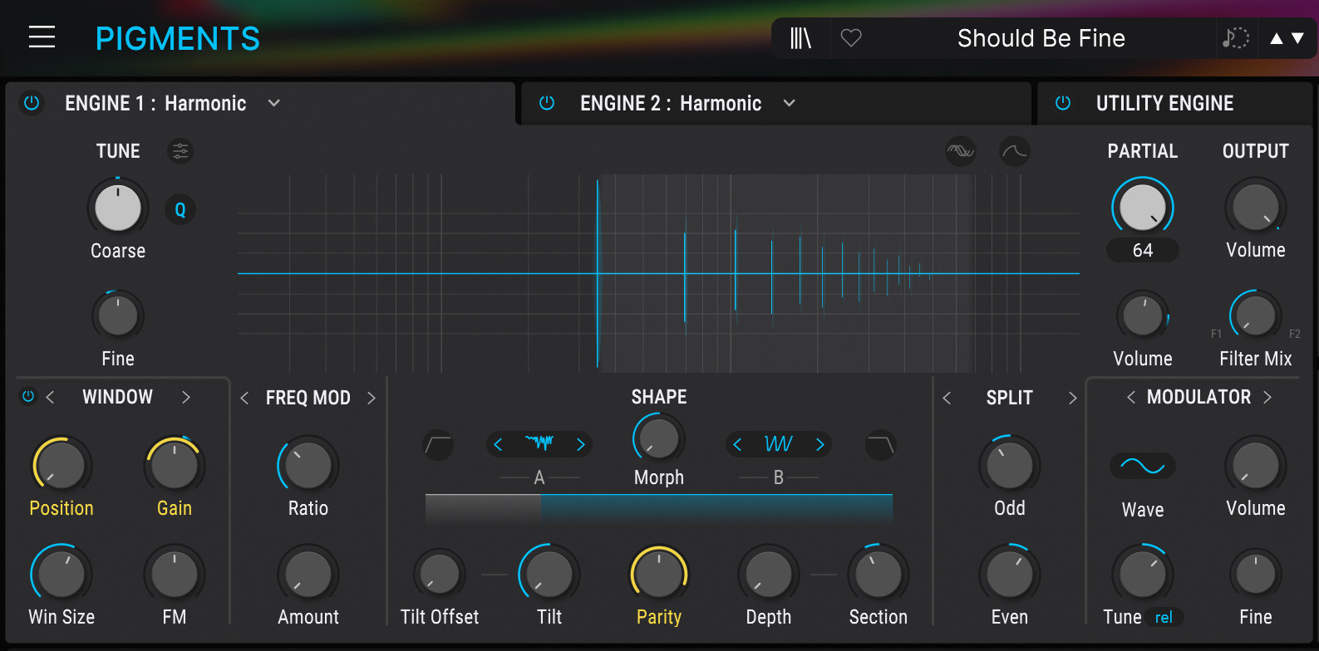Image resolution: width=1319 pixels, height=651 pixels.
Task: Click the Freq Mod Amount knob
Action: [308, 575]
